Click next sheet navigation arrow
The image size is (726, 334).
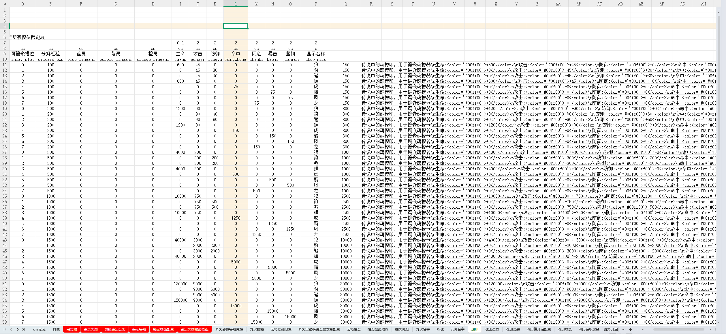(x=18, y=329)
